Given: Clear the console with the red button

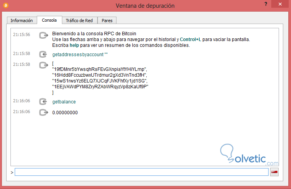Looking at the screenshot, I should (274, 172).
